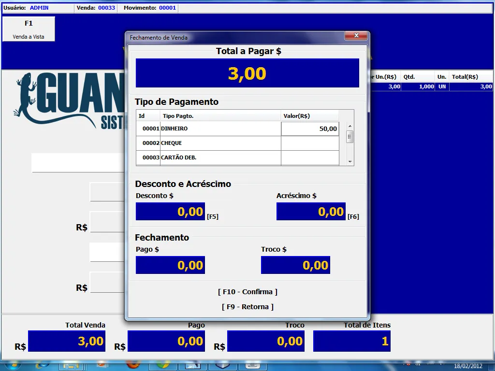Click the Qtd. column header in sales grid
This screenshot has height=371, width=495.
(x=418, y=77)
